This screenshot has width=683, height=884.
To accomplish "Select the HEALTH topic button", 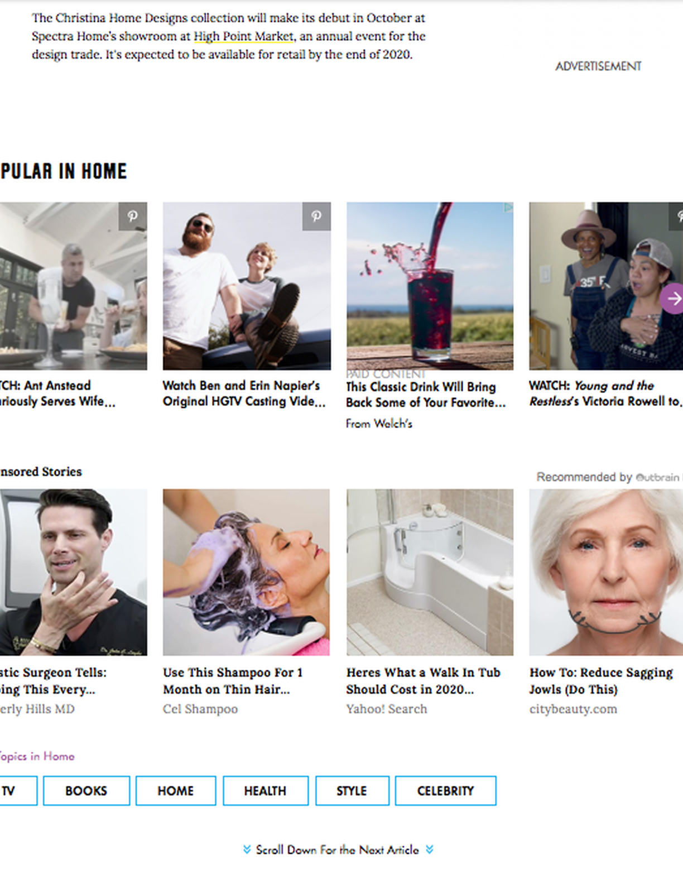I will point(266,791).
